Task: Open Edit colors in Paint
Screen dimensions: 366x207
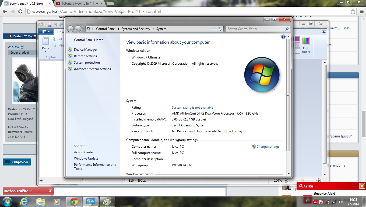Action: [306, 45]
